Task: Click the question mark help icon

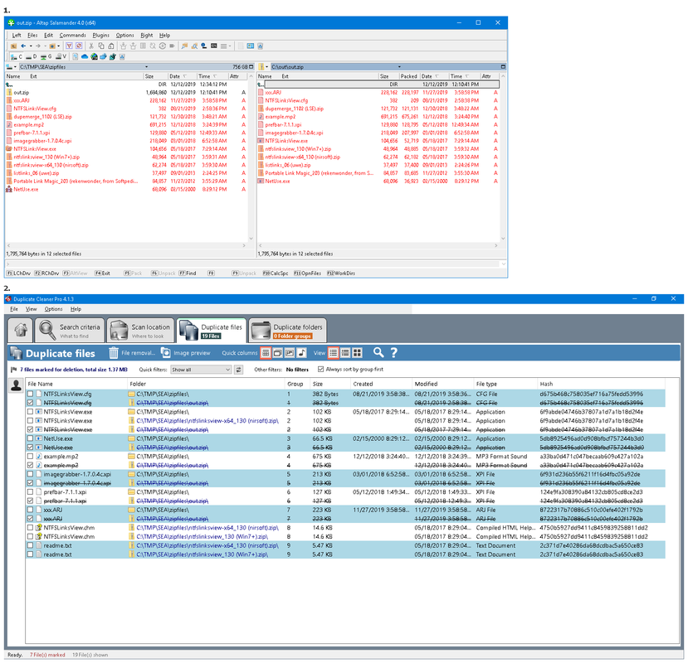Action: (x=393, y=352)
